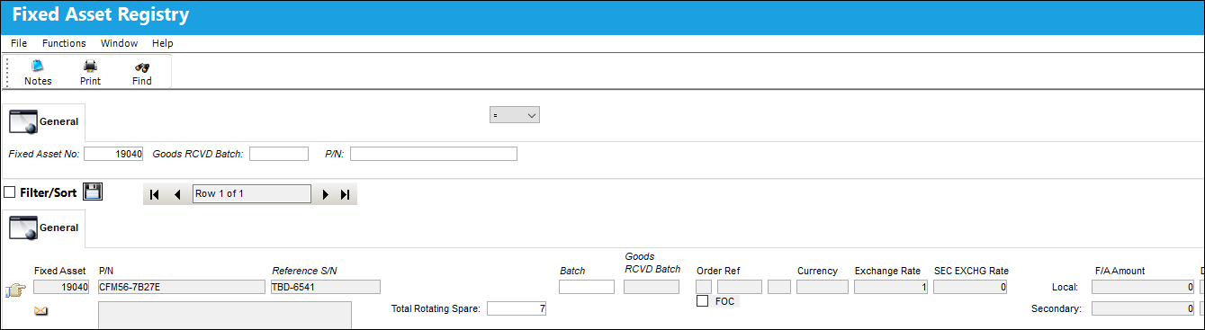Open the Window menu
This screenshot has height=330, width=1205.
(119, 43)
